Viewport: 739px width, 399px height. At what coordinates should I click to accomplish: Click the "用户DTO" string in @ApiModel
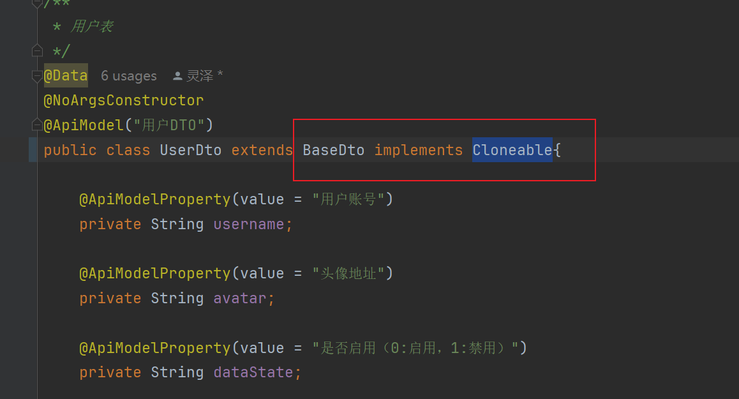pyautogui.click(x=168, y=124)
